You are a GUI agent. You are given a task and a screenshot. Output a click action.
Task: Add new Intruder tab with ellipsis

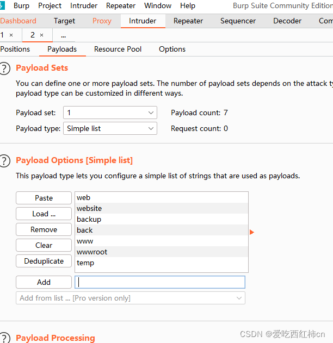[x=64, y=35]
